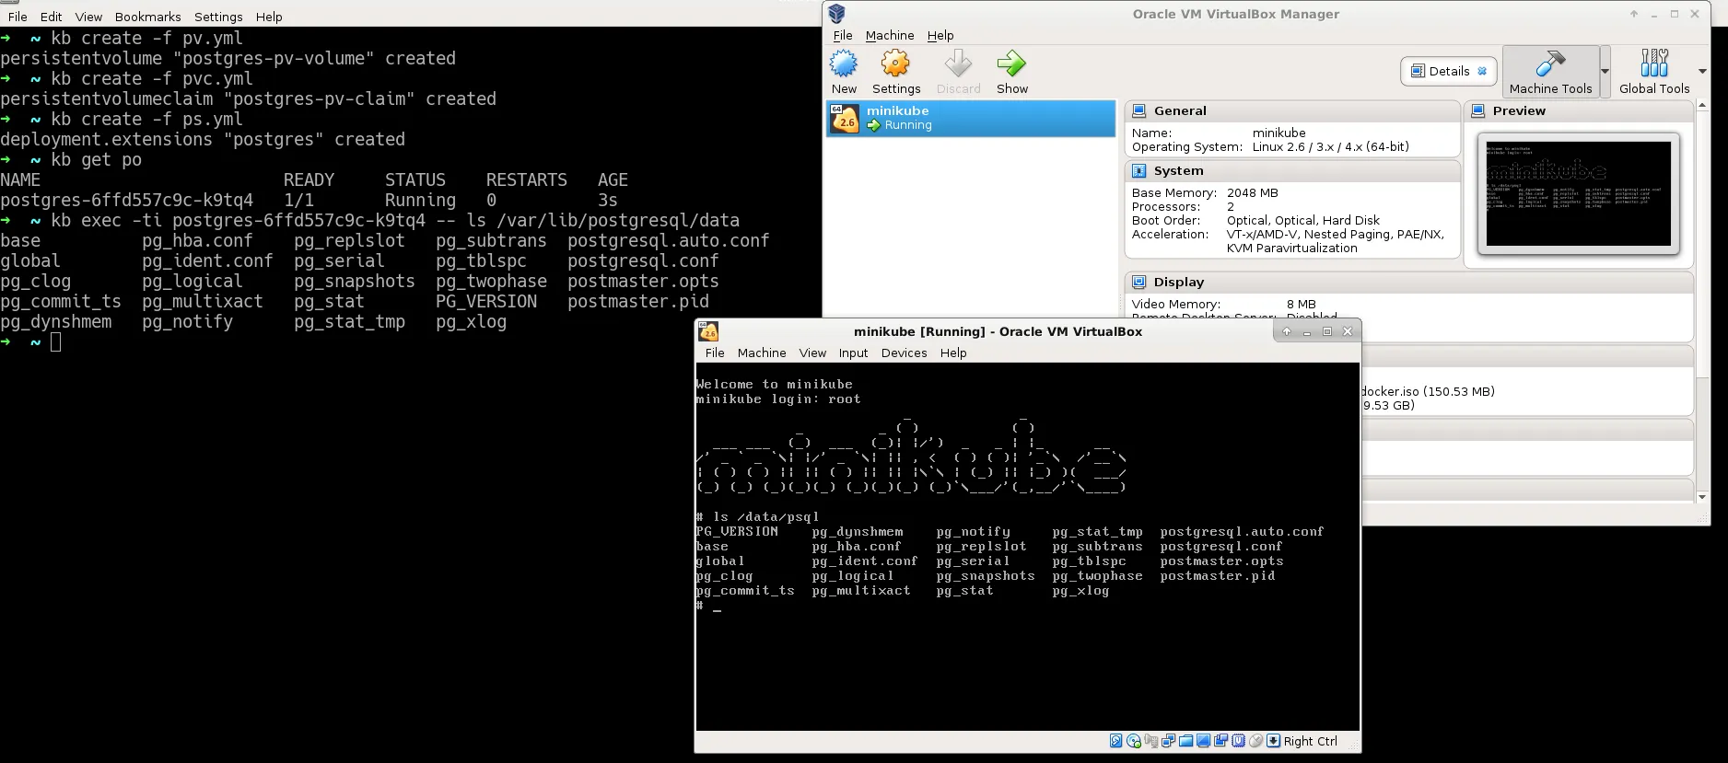Open the terminal Edit menu
Image resolution: width=1728 pixels, height=763 pixels.
pos(52,17)
